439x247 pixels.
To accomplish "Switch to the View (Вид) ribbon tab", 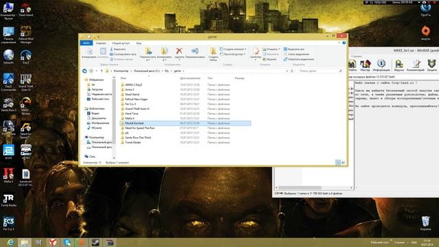I will point(139,43).
